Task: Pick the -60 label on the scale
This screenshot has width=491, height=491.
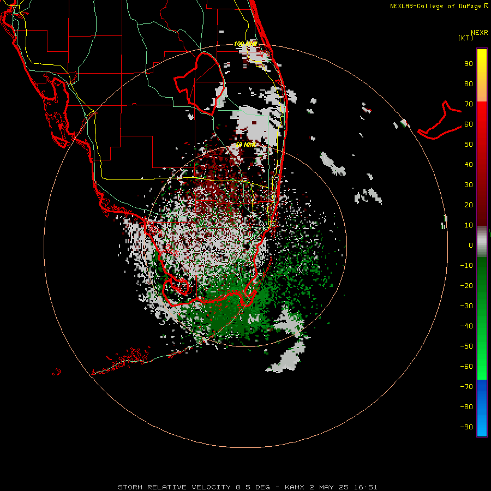Action: (466, 367)
